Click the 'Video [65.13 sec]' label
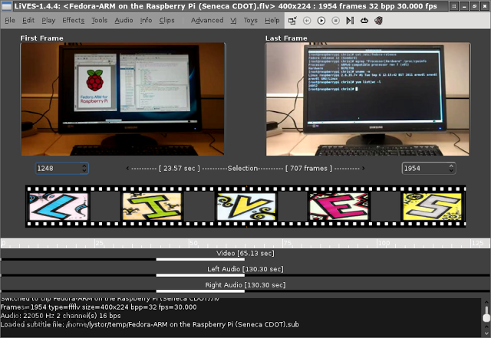The height and width of the screenshot is (338, 491). click(245, 253)
